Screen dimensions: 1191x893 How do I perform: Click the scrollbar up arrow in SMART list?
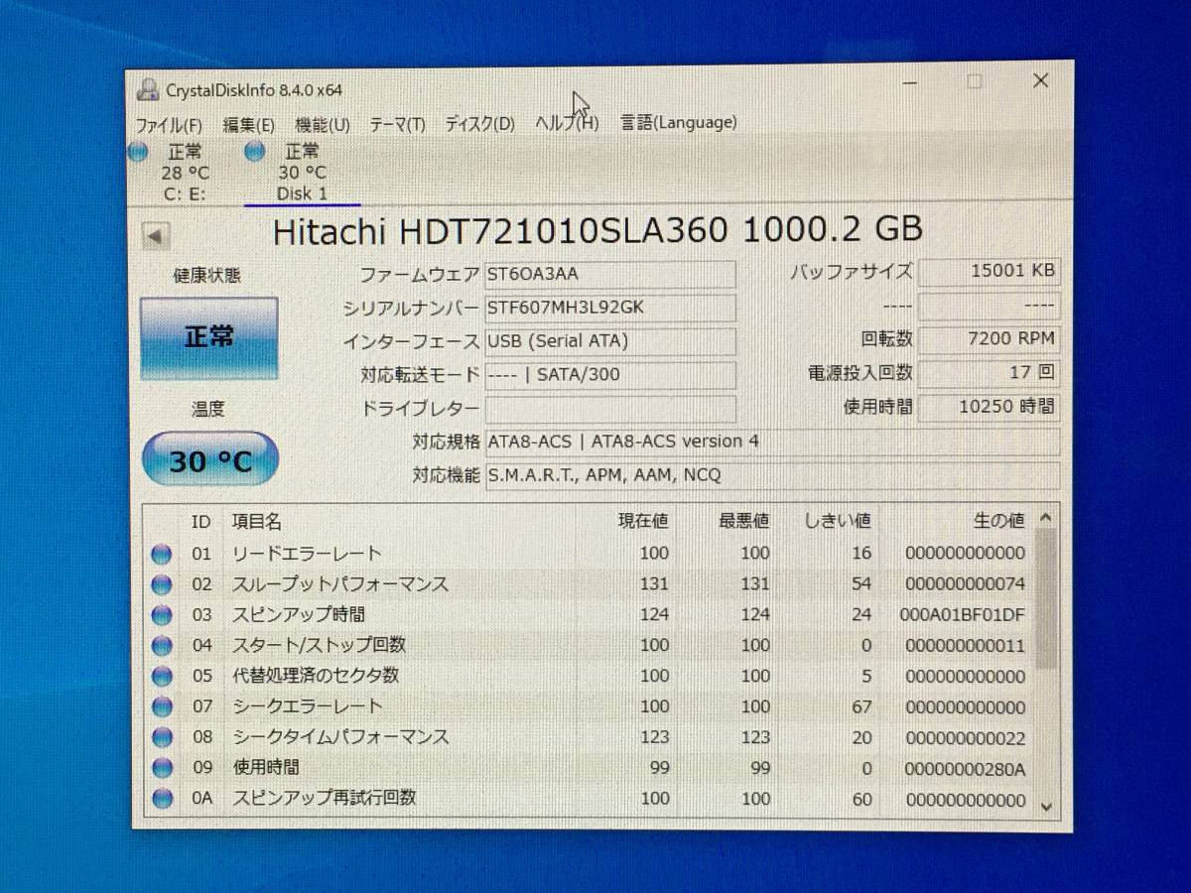pyautogui.click(x=1045, y=518)
